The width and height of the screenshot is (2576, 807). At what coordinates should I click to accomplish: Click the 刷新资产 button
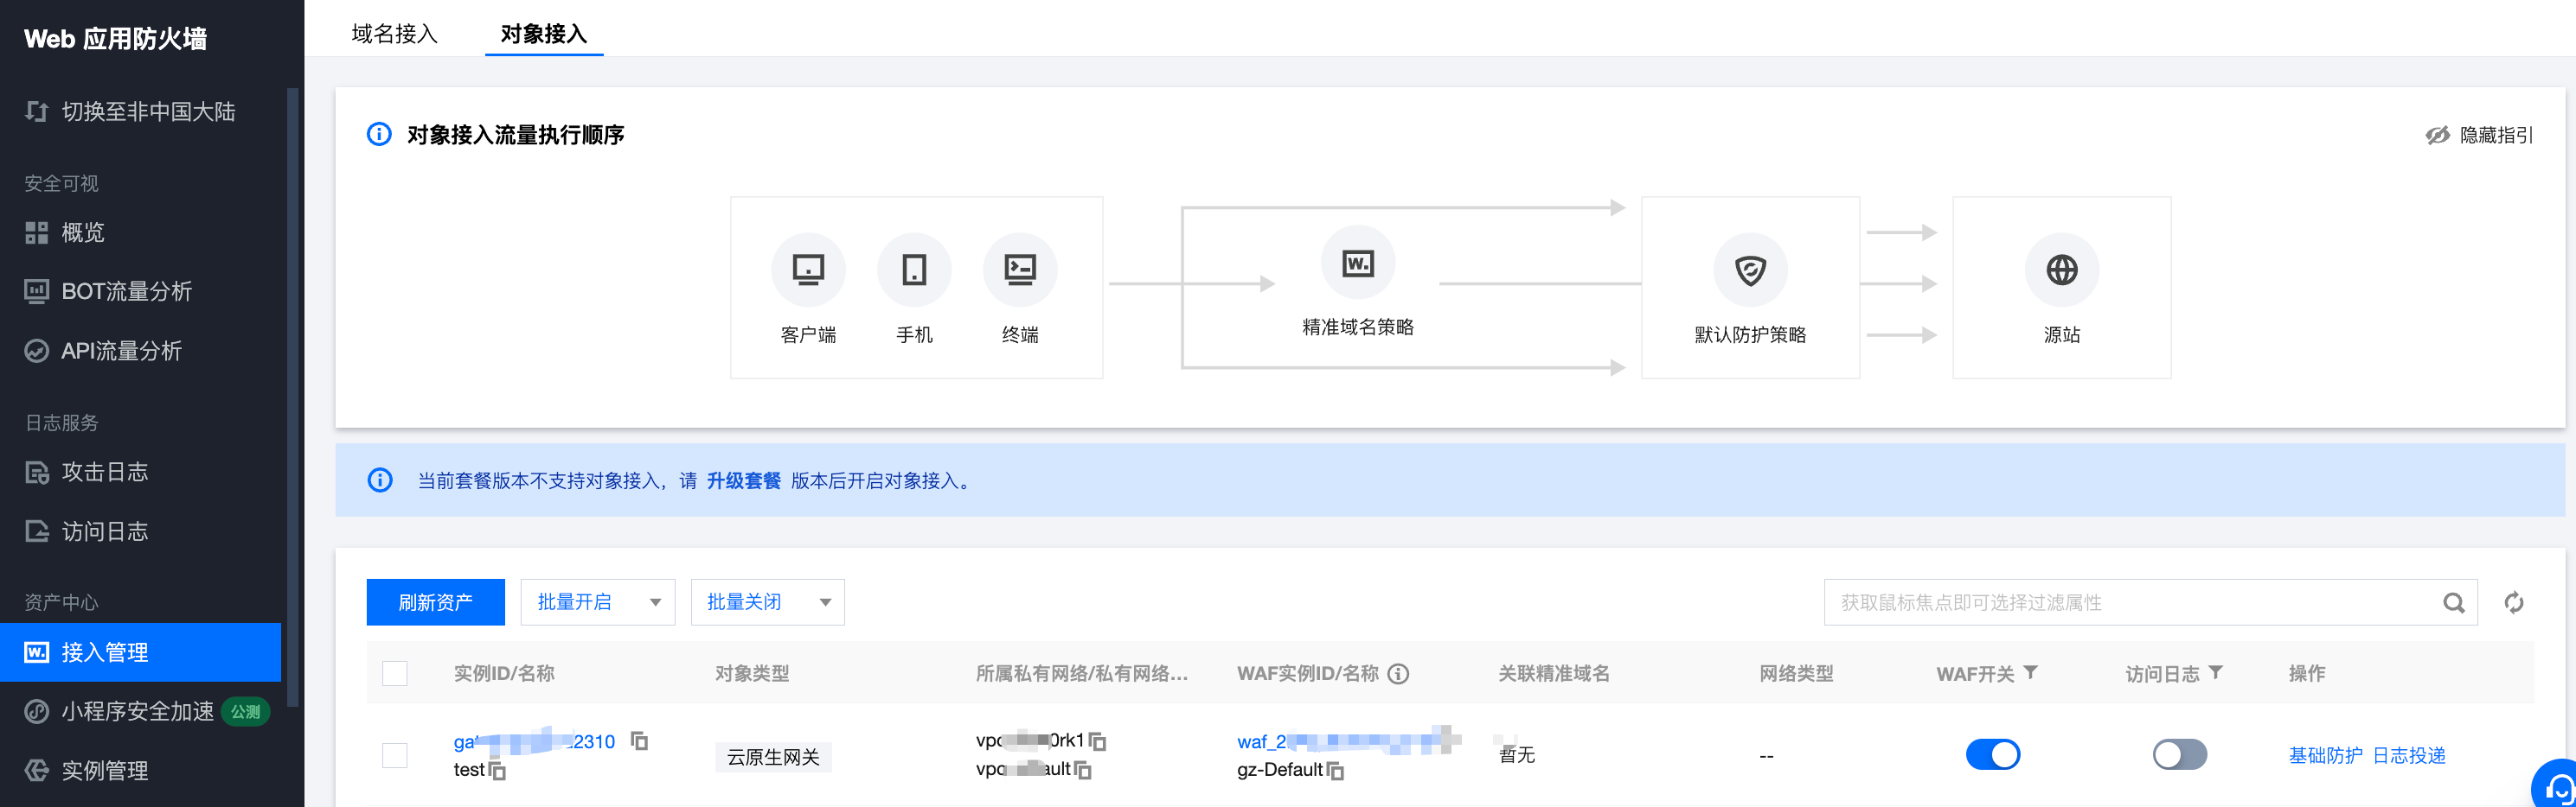click(436, 602)
